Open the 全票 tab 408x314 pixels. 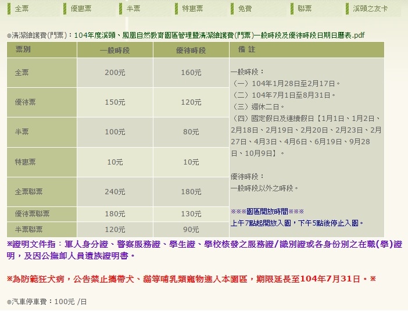coord(22,9)
